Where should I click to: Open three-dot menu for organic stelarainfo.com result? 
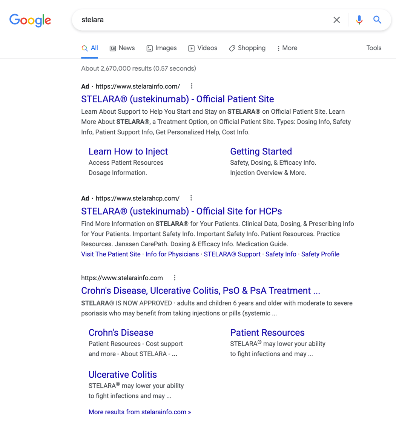click(175, 278)
